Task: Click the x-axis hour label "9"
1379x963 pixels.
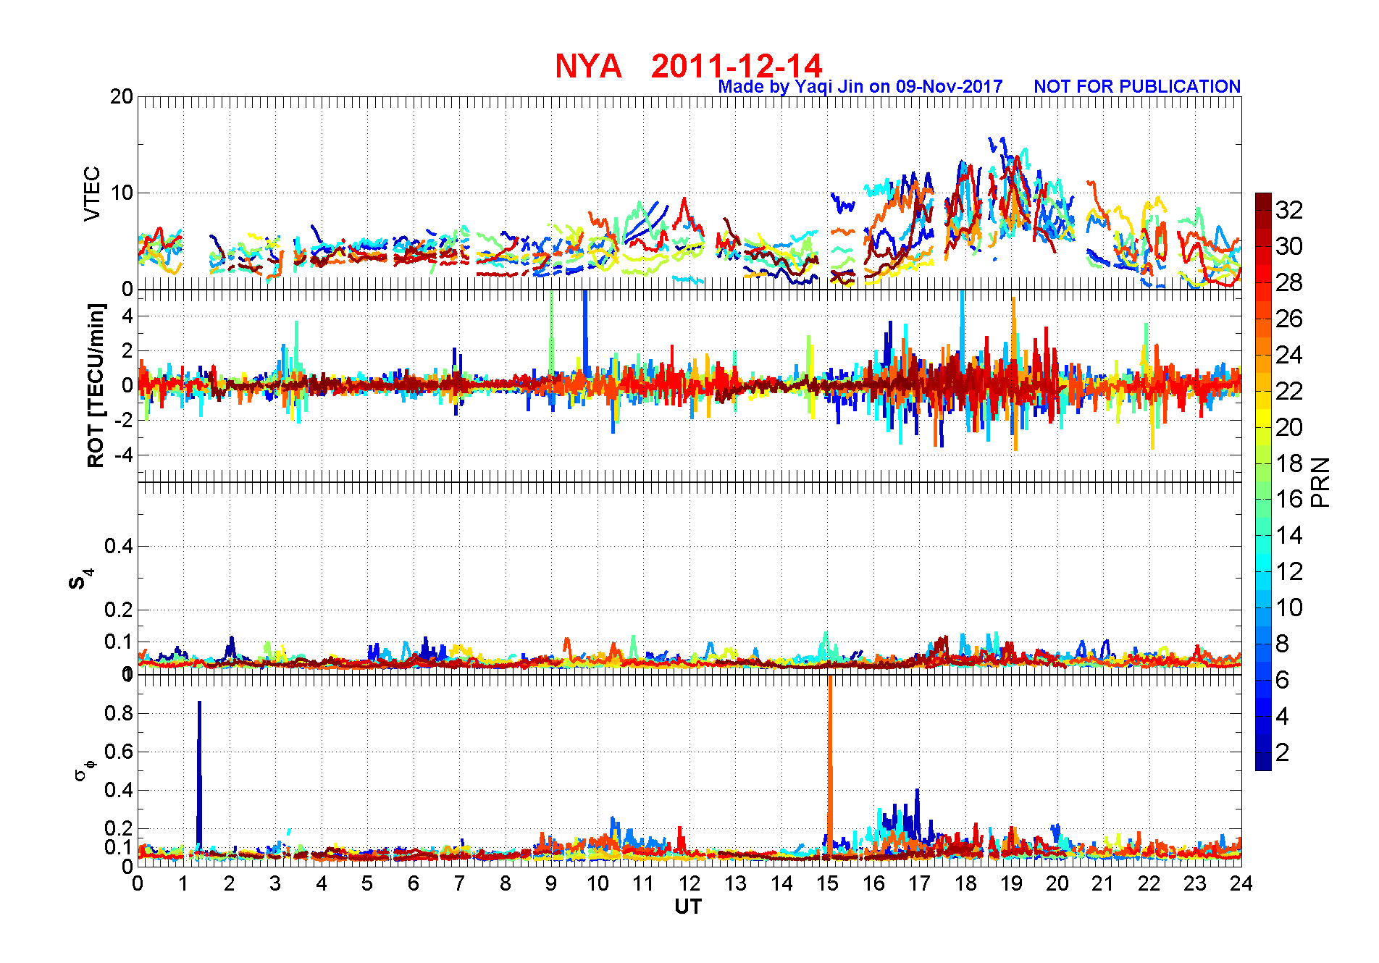Action: (x=551, y=883)
